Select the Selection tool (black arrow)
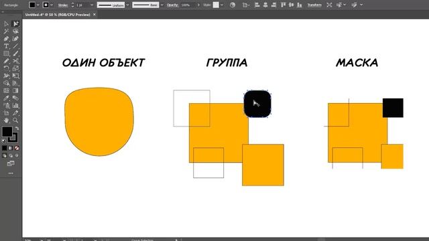Viewport: 429px width, 241px height. [6, 24]
